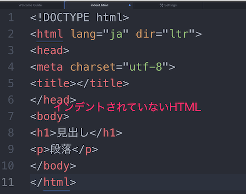Switch to the Welcome Guide tab
The image size is (246, 194).
[x=30, y=5]
